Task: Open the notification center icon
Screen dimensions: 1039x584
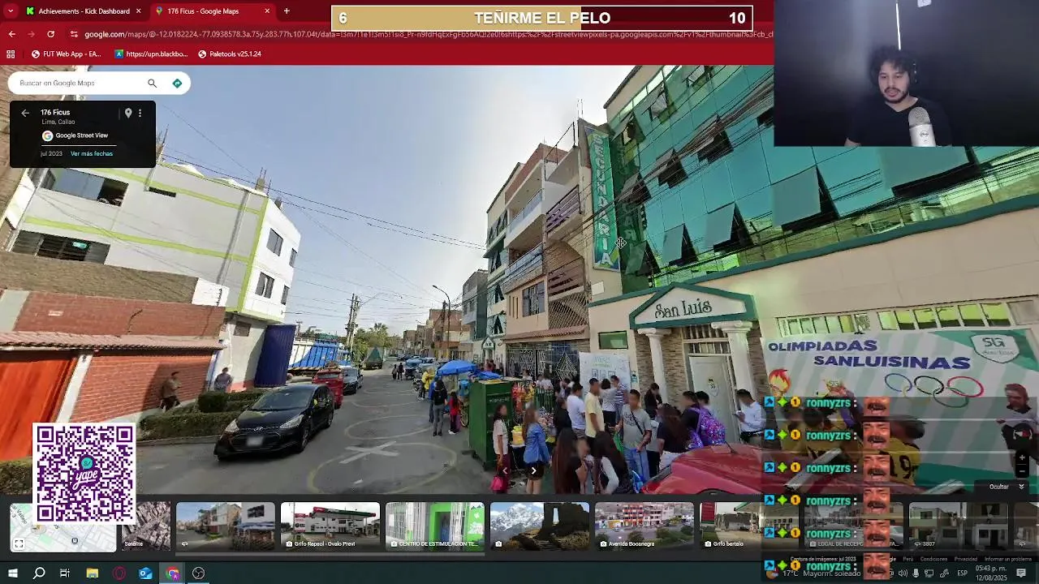Action: pyautogui.click(x=1021, y=573)
